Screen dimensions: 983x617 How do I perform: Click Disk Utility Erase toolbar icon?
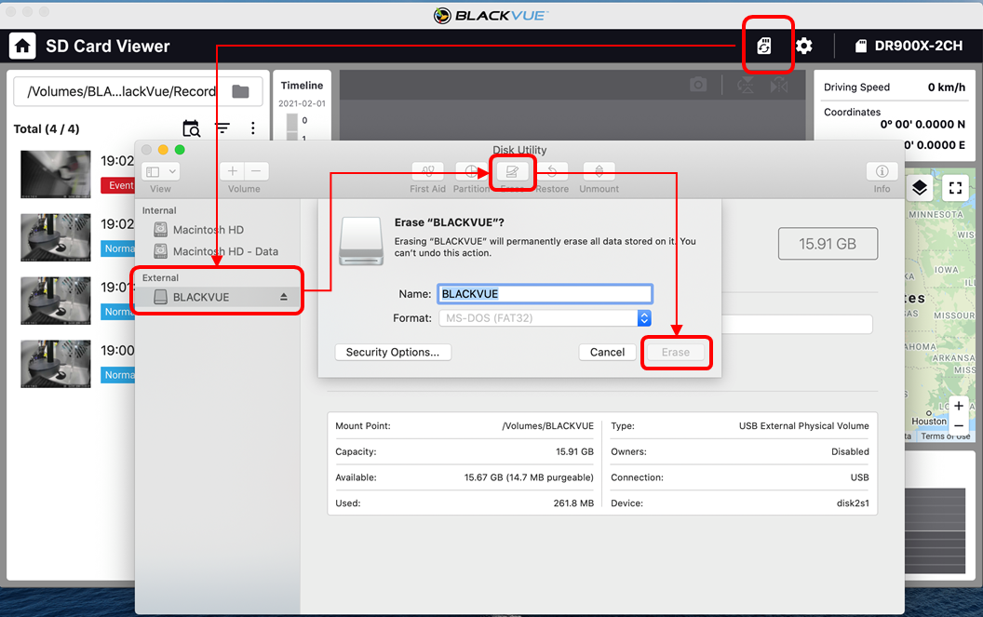click(512, 171)
